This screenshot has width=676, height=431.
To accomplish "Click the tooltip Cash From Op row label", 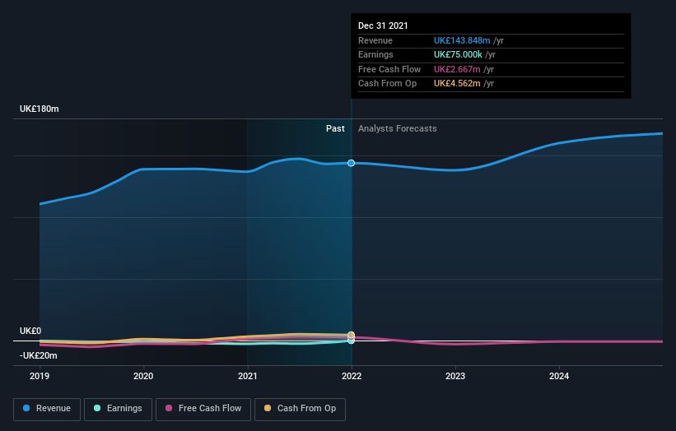I will coord(387,84).
